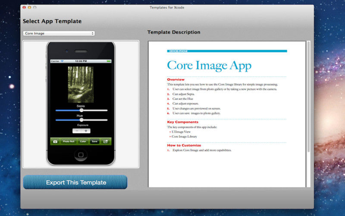Tap the Photo Roll button in phone preview
The width and height of the screenshot is (345, 216).
click(69, 142)
